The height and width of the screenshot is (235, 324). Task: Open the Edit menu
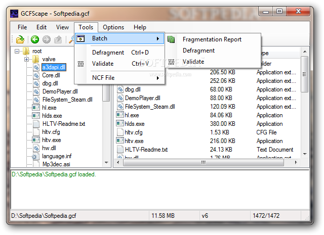point(42,27)
